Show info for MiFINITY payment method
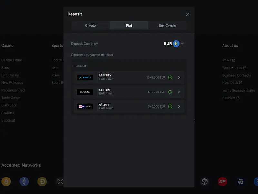258x194 pixels. pyautogui.click(x=170, y=77)
